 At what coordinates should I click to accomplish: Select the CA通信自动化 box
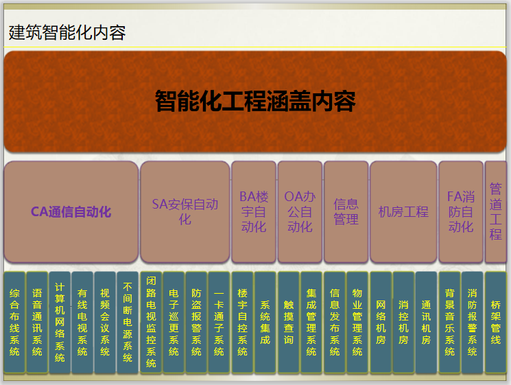(71, 212)
